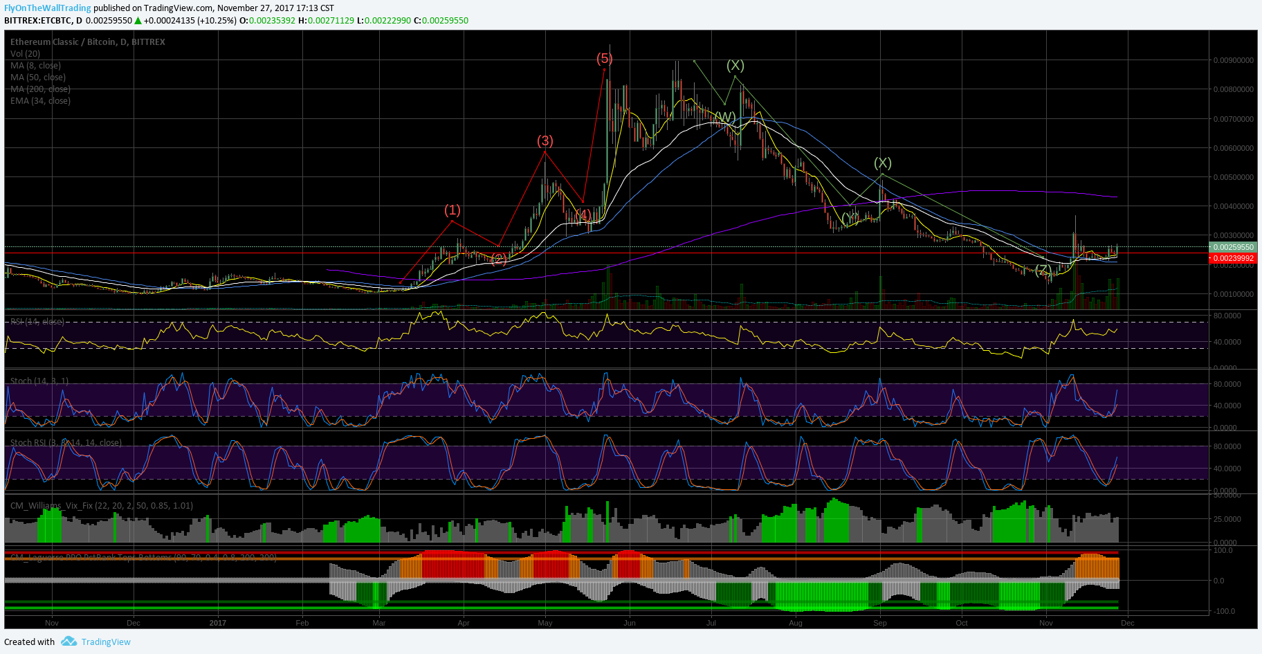1262x654 pixels.
Task: Click the 0.00500000 price axis label
Action: click(x=1233, y=177)
